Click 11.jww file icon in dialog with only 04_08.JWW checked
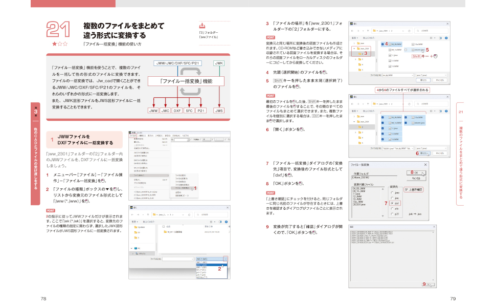 [390, 55]
